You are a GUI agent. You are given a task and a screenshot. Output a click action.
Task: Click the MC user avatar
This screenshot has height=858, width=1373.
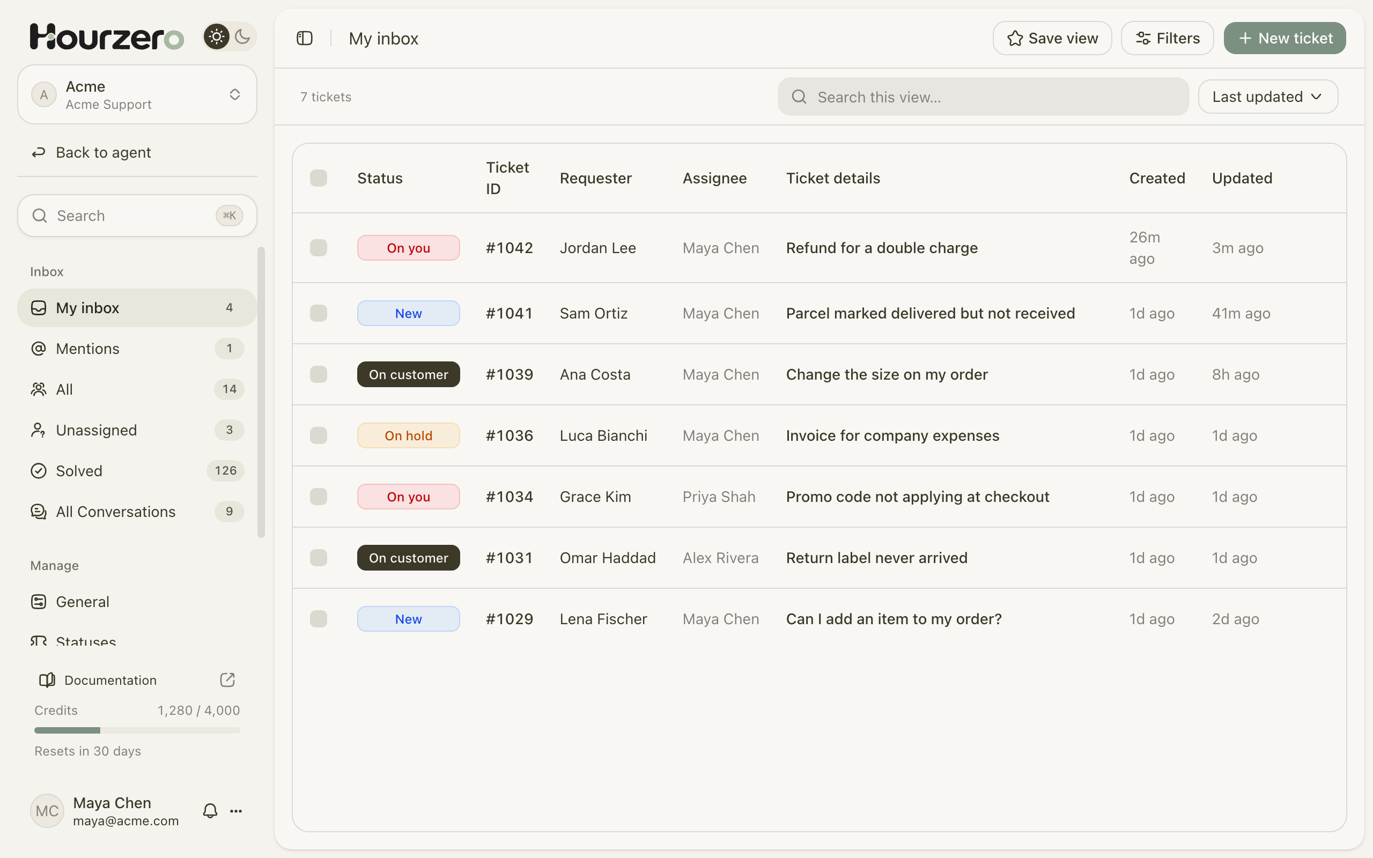coord(47,811)
